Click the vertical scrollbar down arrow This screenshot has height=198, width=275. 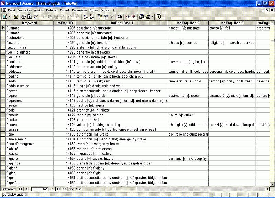(x=272, y=184)
